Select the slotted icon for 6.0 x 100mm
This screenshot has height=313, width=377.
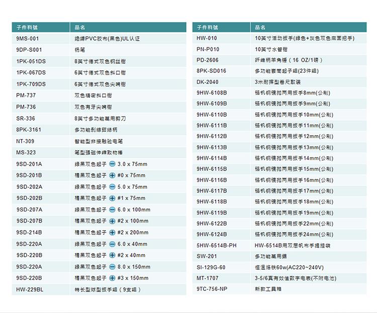[112, 210]
